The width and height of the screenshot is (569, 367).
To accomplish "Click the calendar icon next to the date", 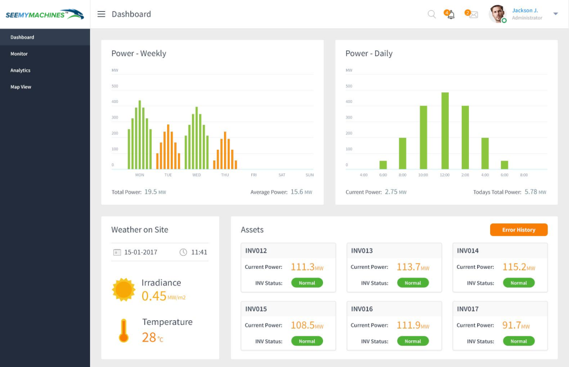I will (116, 252).
